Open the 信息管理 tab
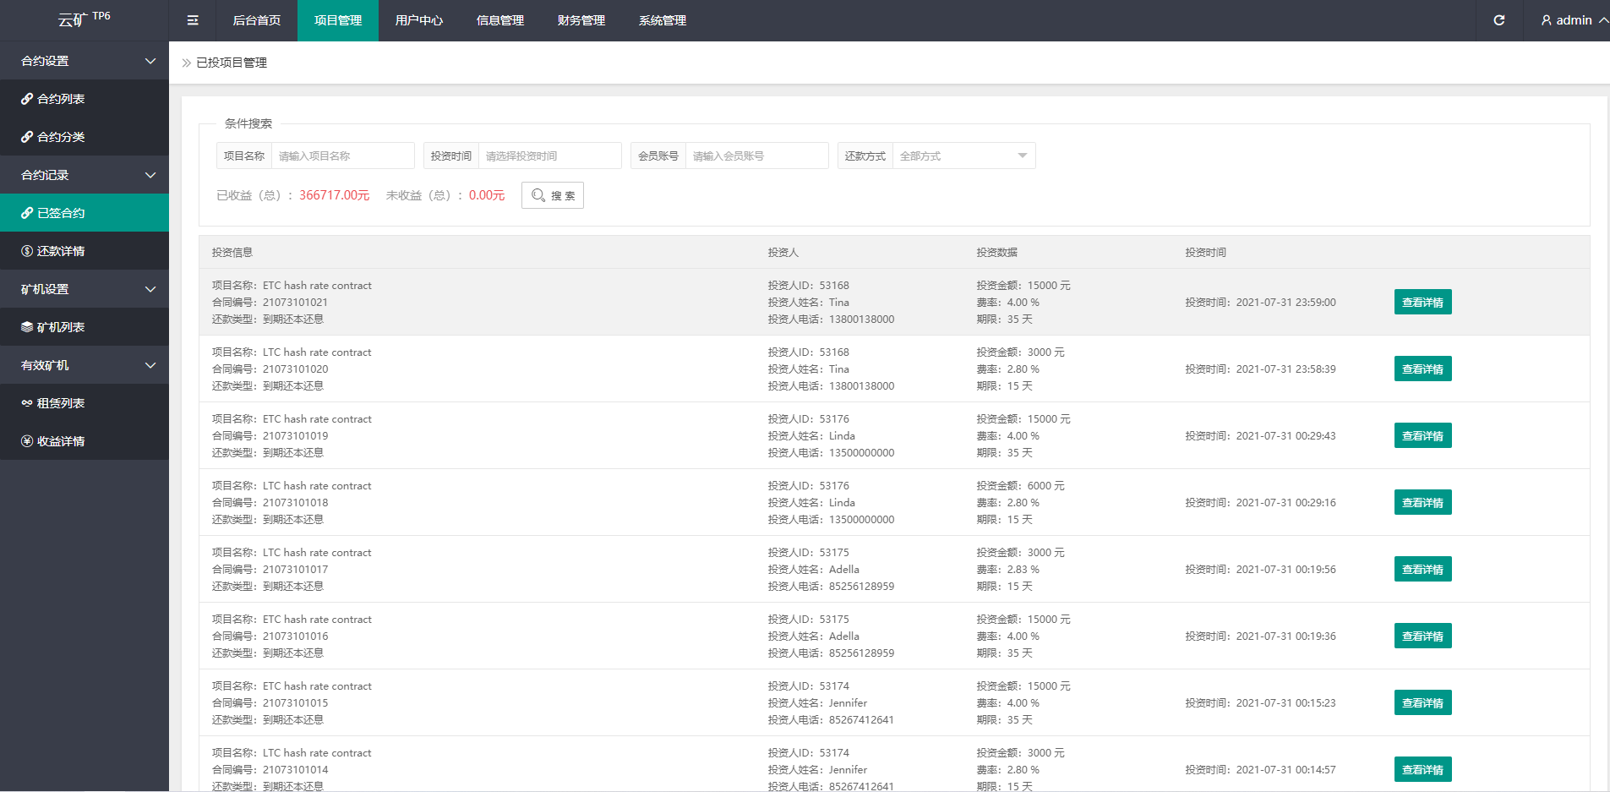The height and width of the screenshot is (792, 1610). [x=500, y=20]
